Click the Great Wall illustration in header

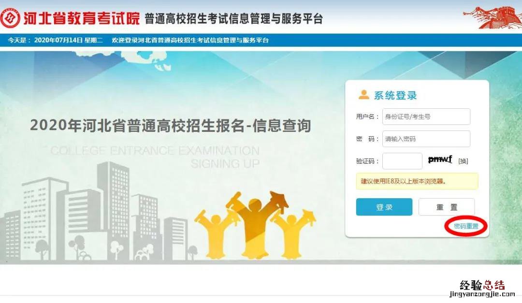pos(492,18)
